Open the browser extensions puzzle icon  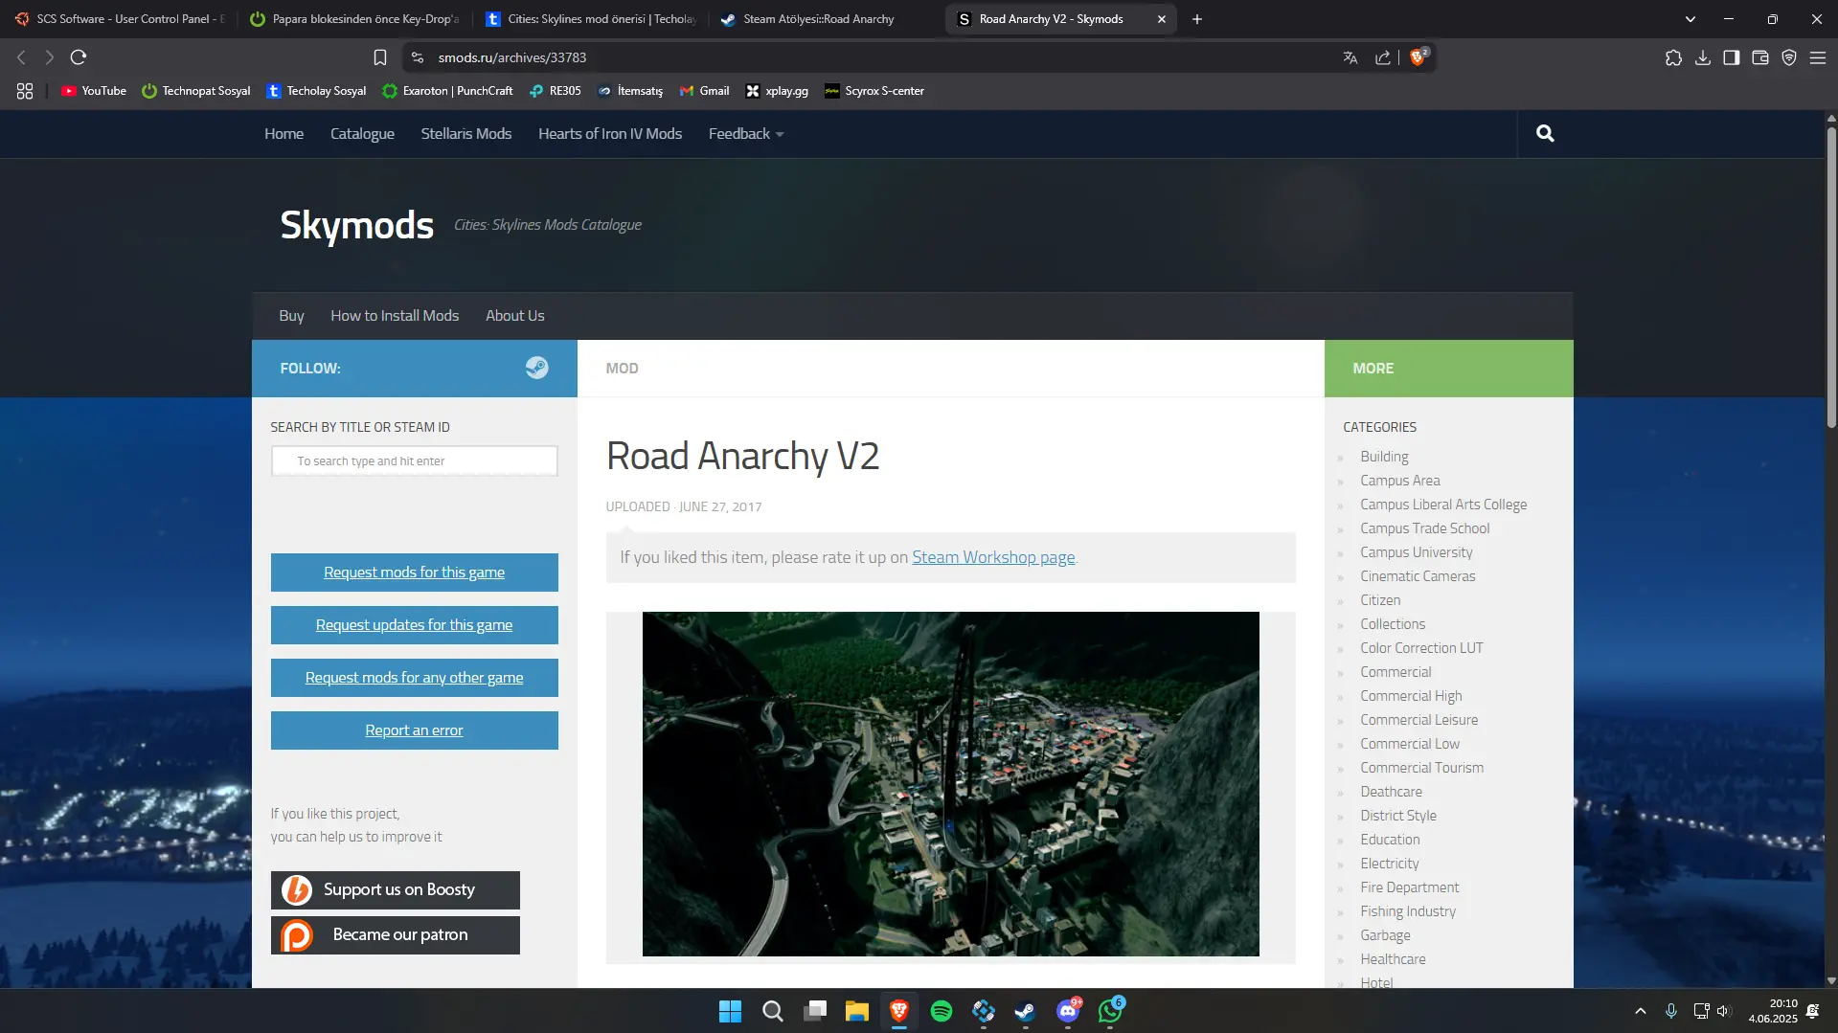pos(1673,57)
